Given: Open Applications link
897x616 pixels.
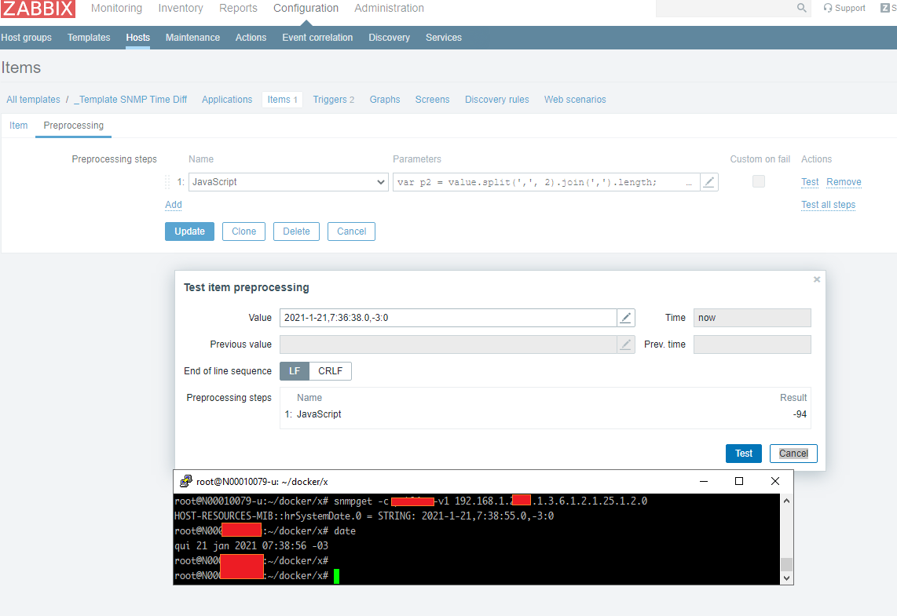Looking at the screenshot, I should 227,100.
